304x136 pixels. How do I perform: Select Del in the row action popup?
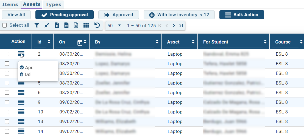point(26,74)
